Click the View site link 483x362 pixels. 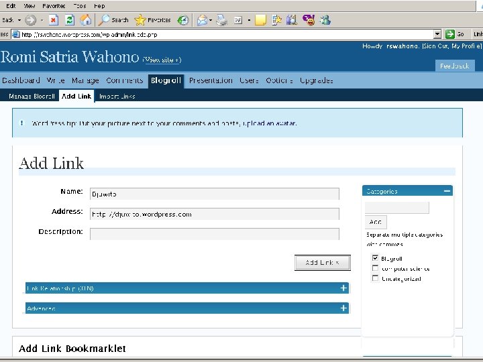coord(162,60)
